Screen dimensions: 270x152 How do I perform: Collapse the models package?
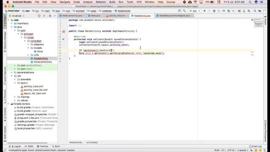pos(28,48)
